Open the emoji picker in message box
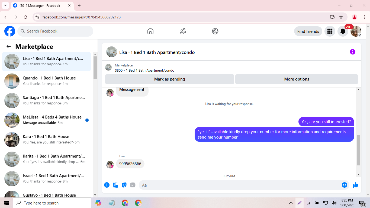This screenshot has height=208, width=370. pyautogui.click(x=345, y=185)
